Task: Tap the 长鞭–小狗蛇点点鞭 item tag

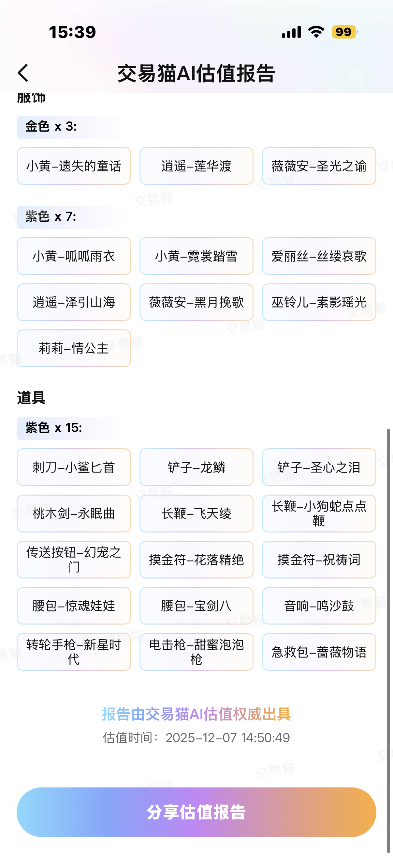Action: coord(319,514)
